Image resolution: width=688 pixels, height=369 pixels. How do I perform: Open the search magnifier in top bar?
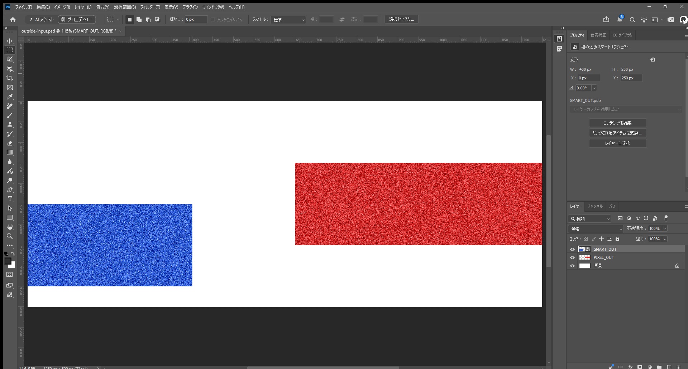[x=632, y=20]
